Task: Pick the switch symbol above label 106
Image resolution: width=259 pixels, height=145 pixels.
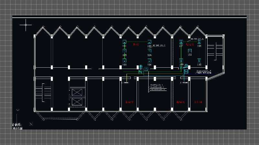Action: (149, 51)
